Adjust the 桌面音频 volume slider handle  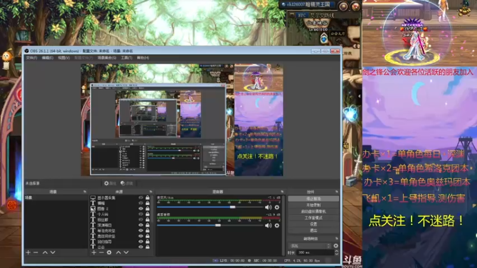click(218, 226)
